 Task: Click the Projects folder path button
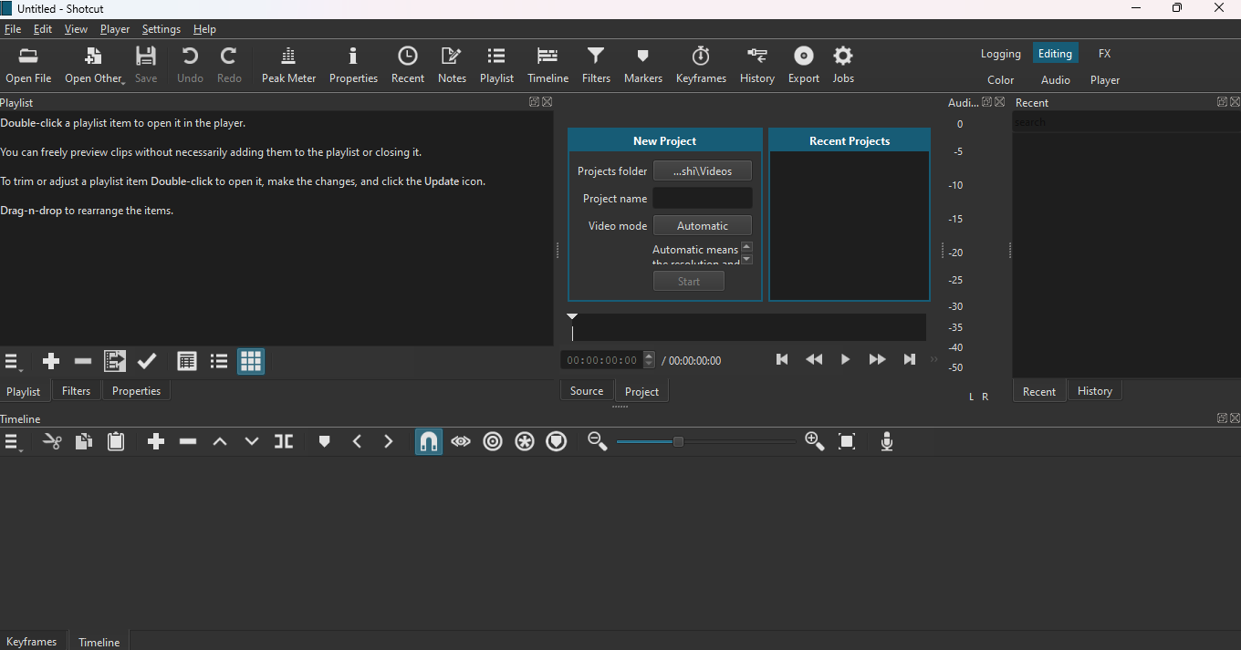point(702,171)
